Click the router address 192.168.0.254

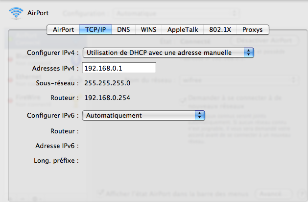tap(107, 98)
